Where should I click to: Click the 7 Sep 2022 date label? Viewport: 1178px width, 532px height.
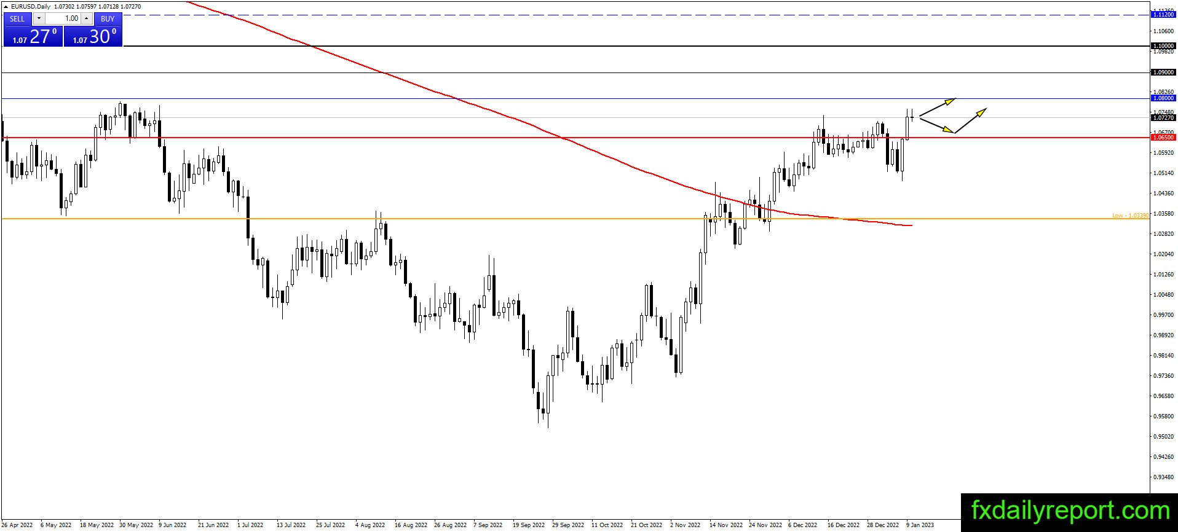coord(489,525)
